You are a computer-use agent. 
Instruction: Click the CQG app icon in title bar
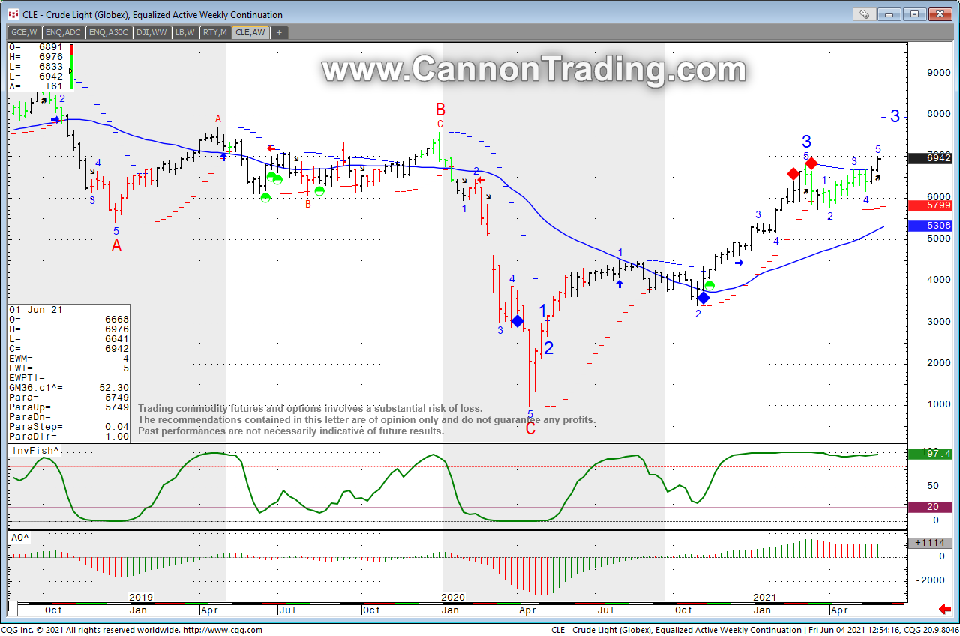[13, 14]
